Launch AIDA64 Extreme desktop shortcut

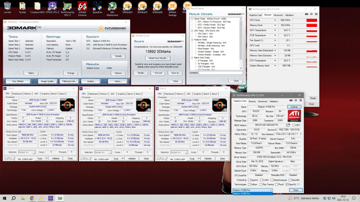(82, 9)
